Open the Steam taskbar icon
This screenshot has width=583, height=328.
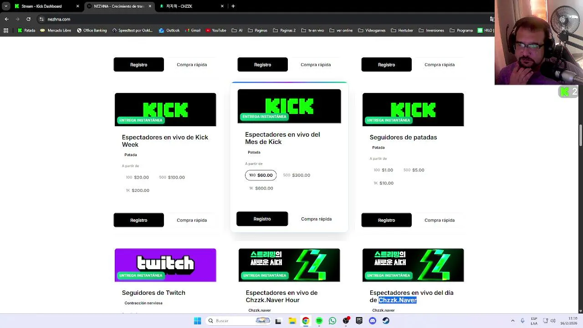pos(386,321)
